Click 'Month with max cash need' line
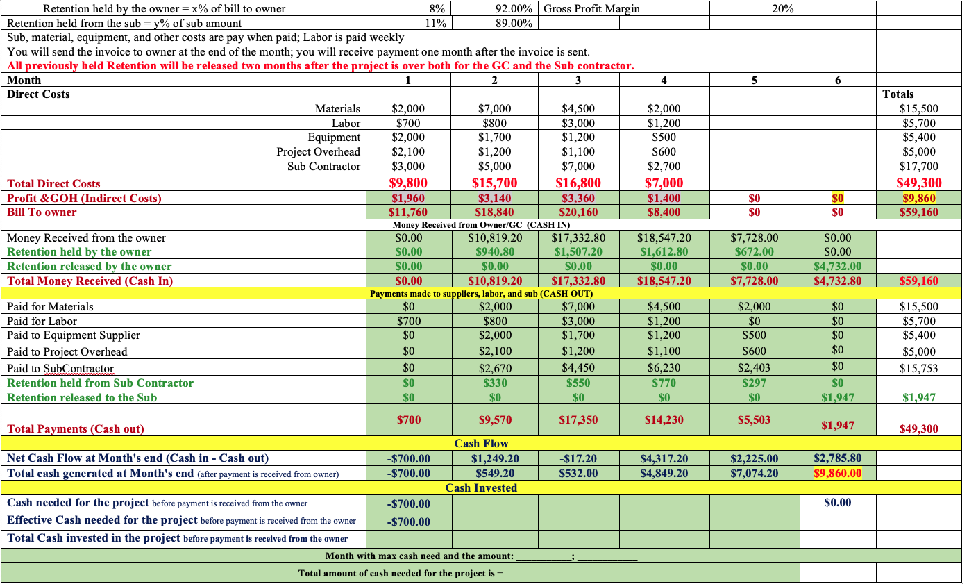This screenshot has width=969, height=584. (481, 556)
